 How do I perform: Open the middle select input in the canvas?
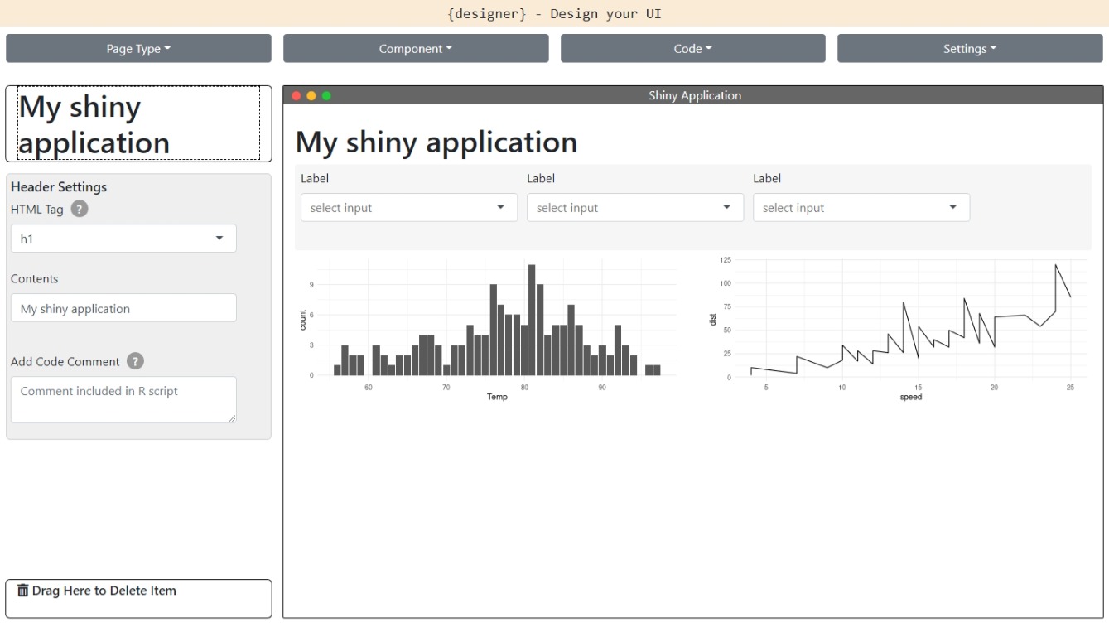coord(634,208)
